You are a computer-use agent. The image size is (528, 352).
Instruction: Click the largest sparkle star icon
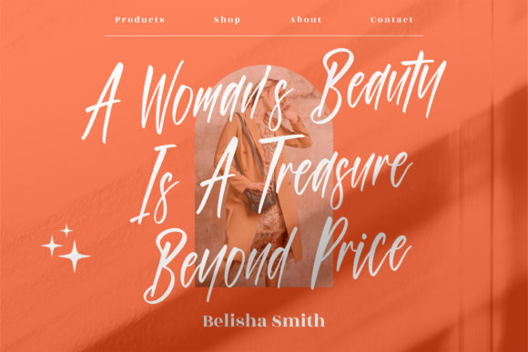[75, 256]
